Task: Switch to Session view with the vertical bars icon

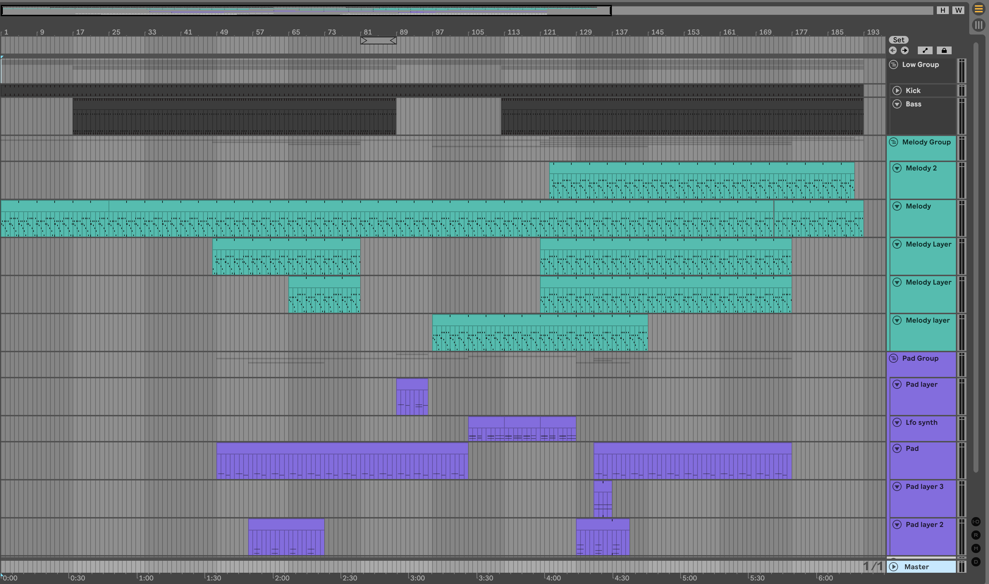Action: [x=978, y=25]
